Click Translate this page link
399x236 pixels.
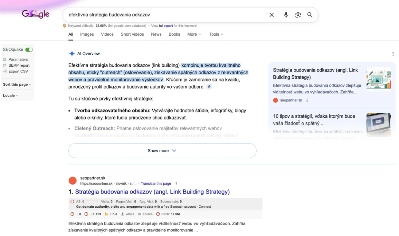coord(156,183)
